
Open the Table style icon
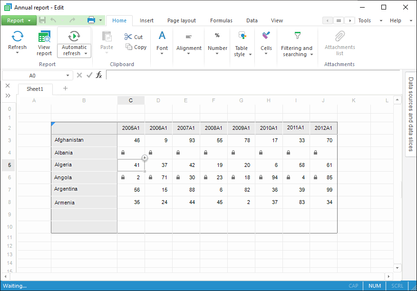point(242,36)
